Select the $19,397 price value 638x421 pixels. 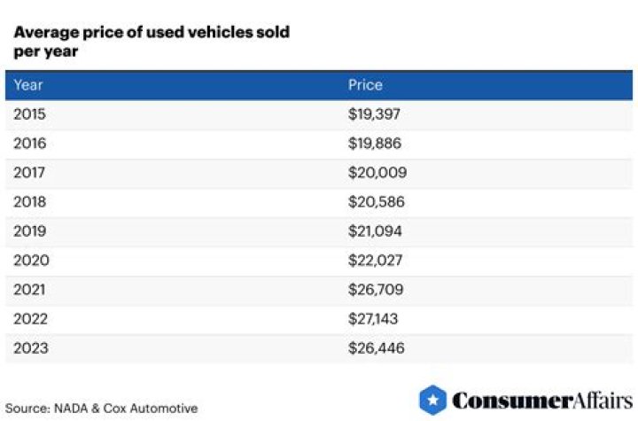coord(376,114)
